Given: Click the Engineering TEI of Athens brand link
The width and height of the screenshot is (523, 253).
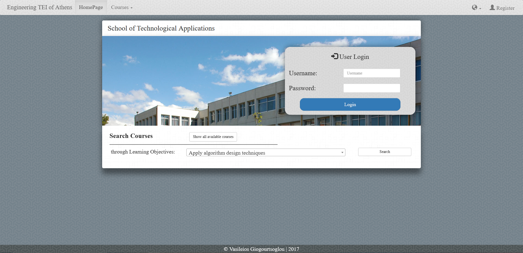Looking at the screenshot, I should click(39, 7).
